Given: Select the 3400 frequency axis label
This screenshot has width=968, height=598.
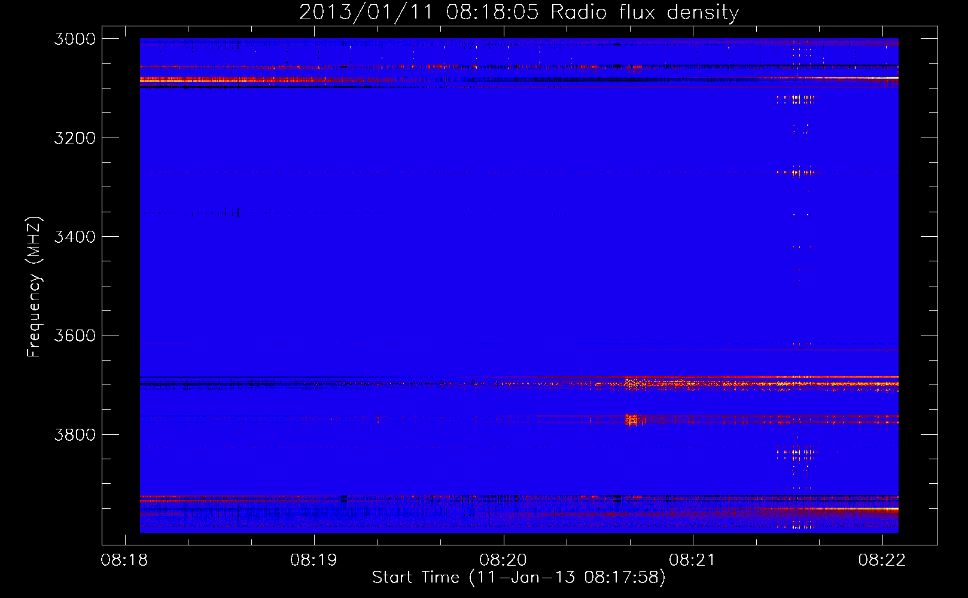Looking at the screenshot, I should (x=75, y=237).
